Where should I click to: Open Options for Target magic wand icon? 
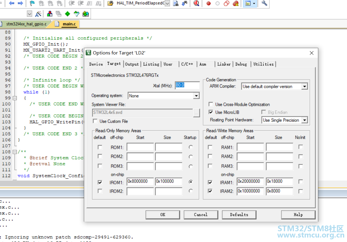tap(38, 14)
